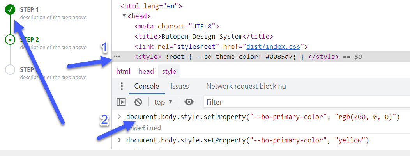This screenshot has width=410, height=156.
Task: Create a live expression with eye icon
Action: pyautogui.click(x=189, y=102)
